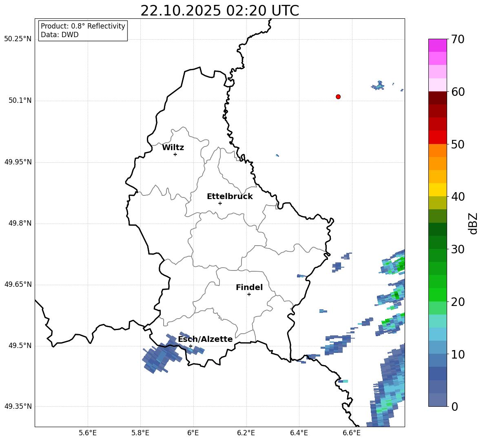The height and width of the screenshot is (441, 483).
Task: Click the Esch/Alzette city label
Action: pos(205,339)
